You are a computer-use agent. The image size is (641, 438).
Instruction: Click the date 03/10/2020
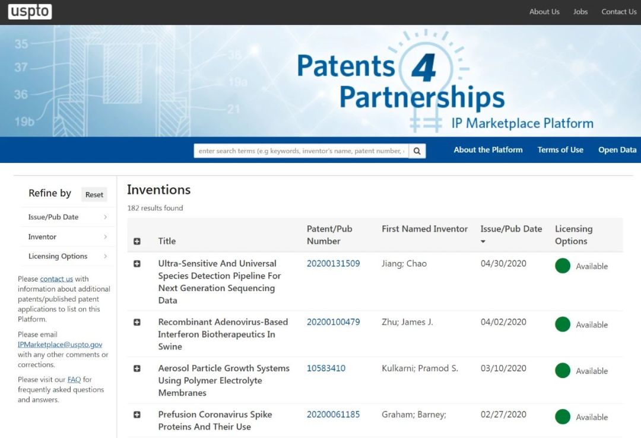tap(503, 368)
